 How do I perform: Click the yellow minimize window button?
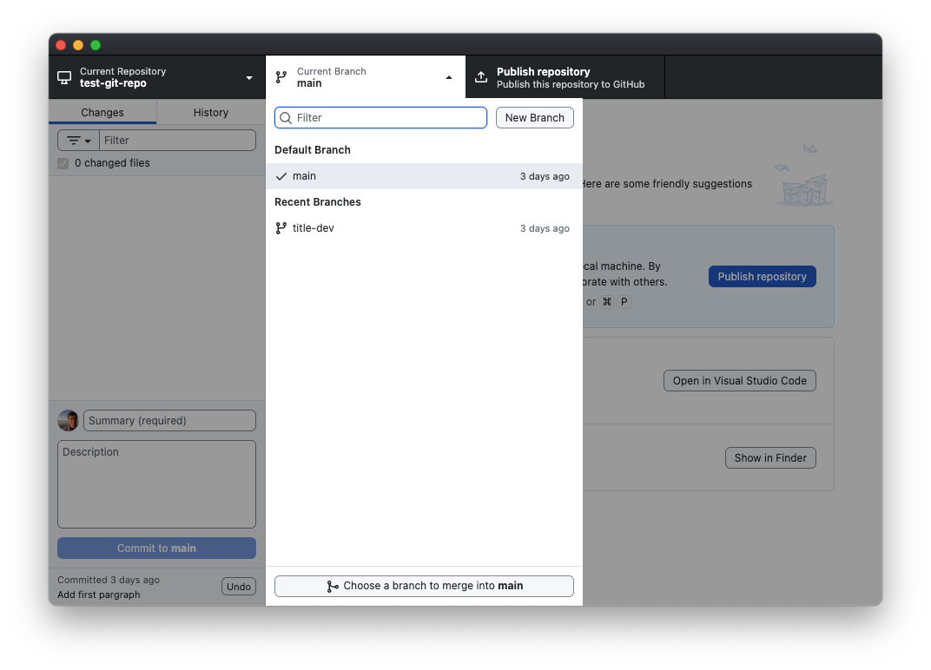tap(78, 45)
